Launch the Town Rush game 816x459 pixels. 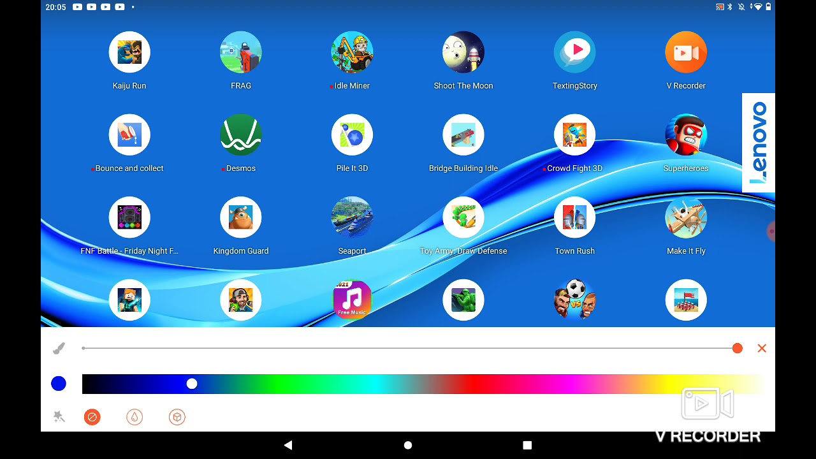575,217
